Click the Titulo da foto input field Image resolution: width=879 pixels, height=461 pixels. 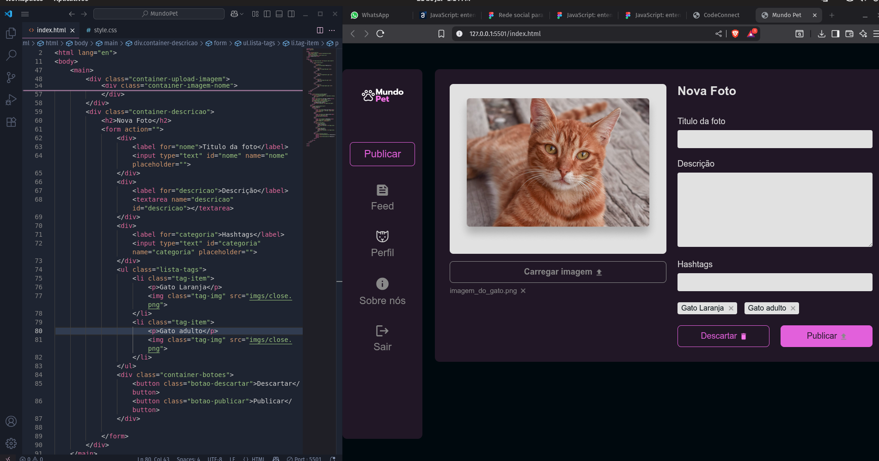(x=775, y=139)
